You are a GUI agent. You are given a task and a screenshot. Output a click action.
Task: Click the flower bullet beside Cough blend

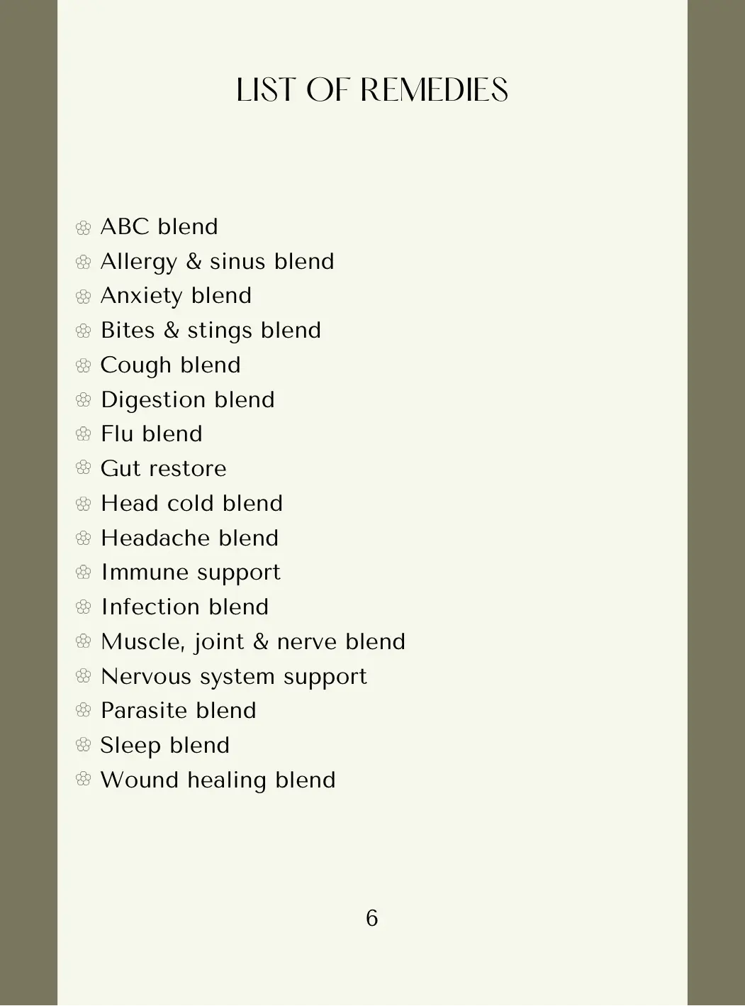84,366
